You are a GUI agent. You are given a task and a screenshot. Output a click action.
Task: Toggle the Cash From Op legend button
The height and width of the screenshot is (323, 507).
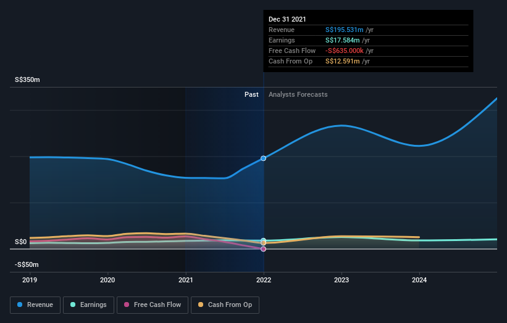coord(225,305)
